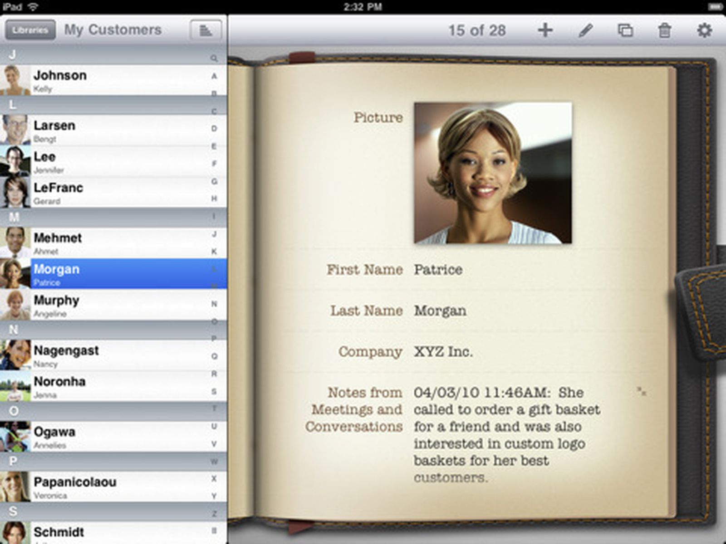Go back using the Libraries button
The height and width of the screenshot is (544, 726).
[x=30, y=30]
